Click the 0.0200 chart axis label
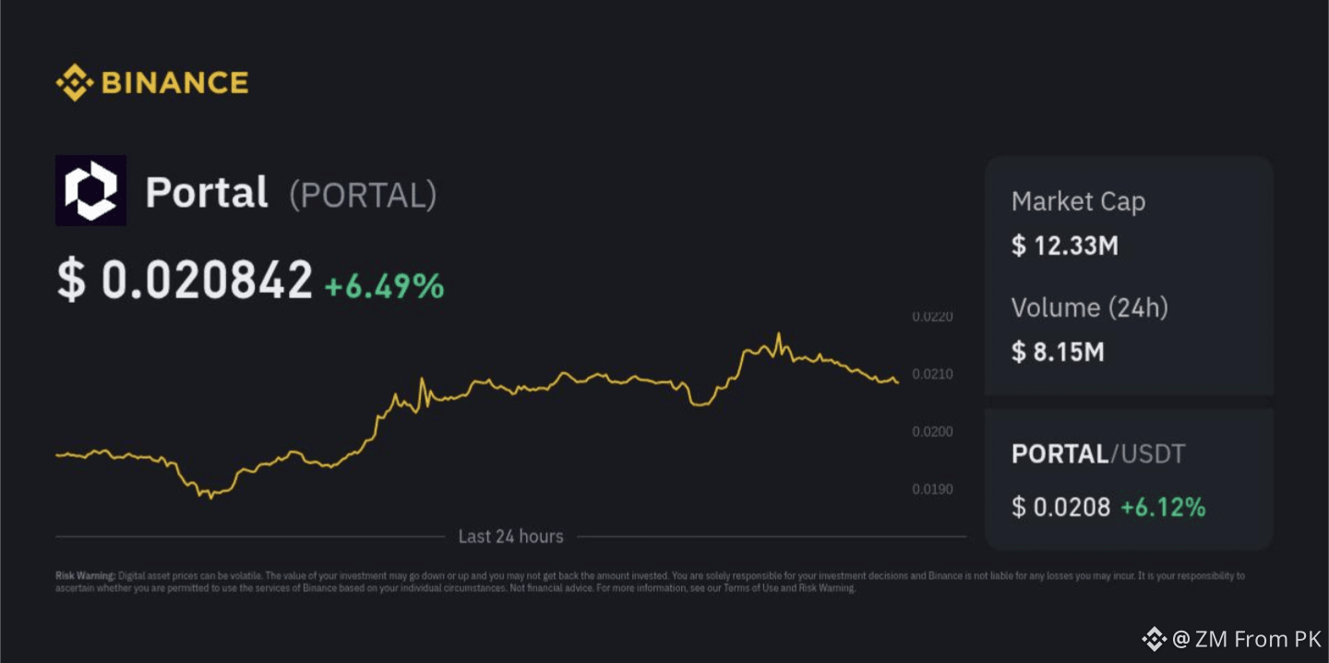This screenshot has height=663, width=1329. click(x=932, y=431)
